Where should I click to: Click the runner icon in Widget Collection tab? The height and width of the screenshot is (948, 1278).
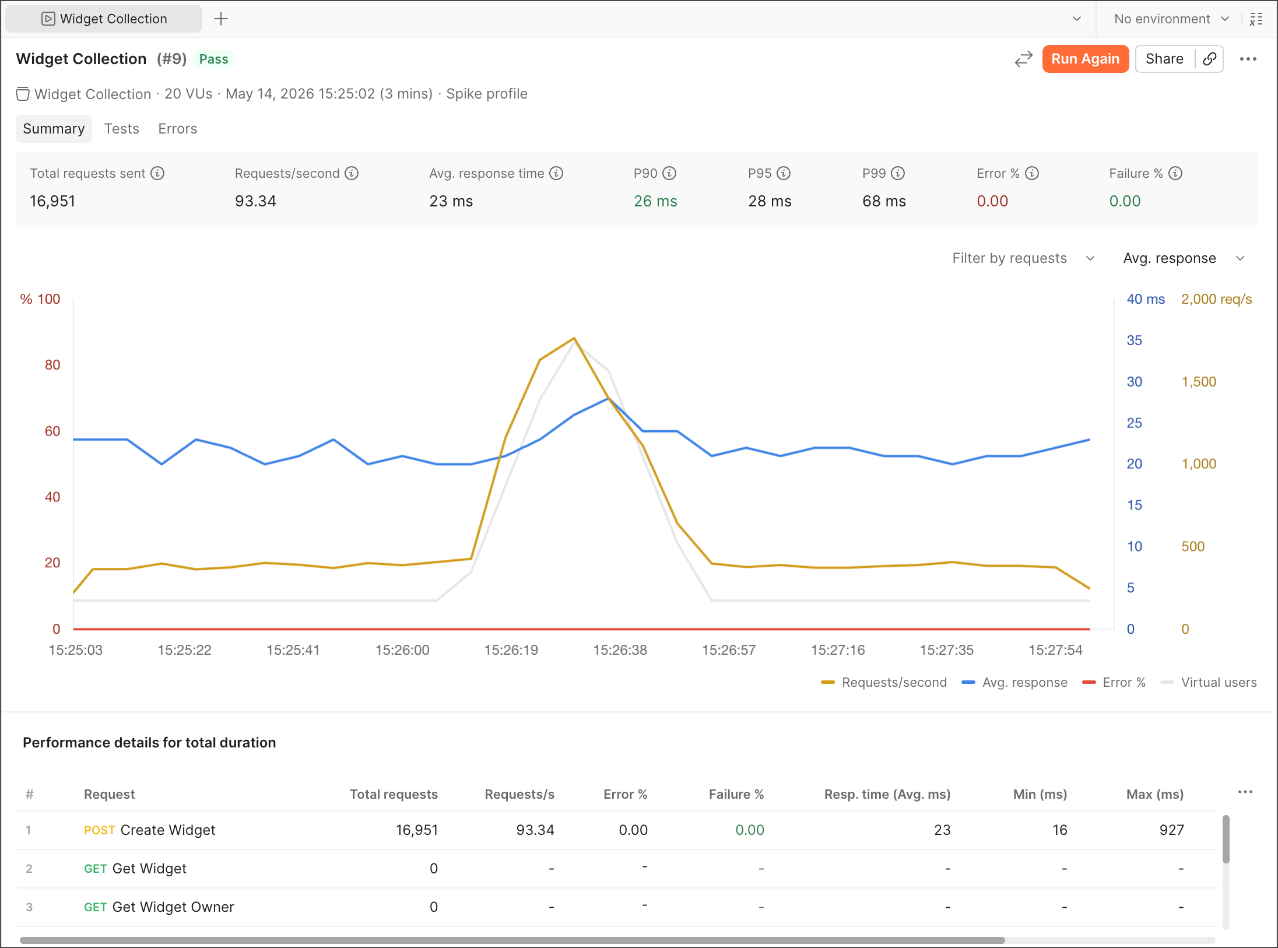48,19
